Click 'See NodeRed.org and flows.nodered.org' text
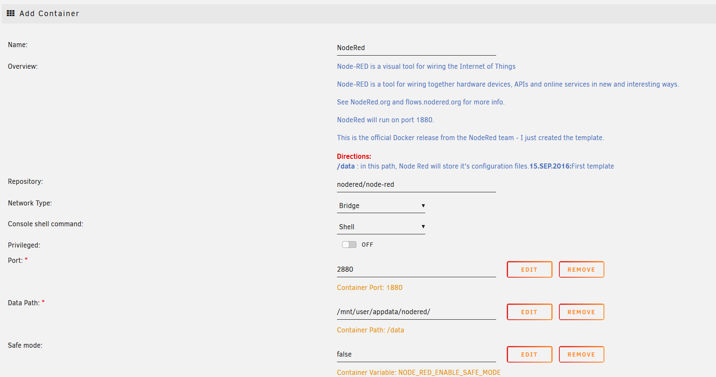This screenshot has height=377, width=716. click(x=421, y=102)
